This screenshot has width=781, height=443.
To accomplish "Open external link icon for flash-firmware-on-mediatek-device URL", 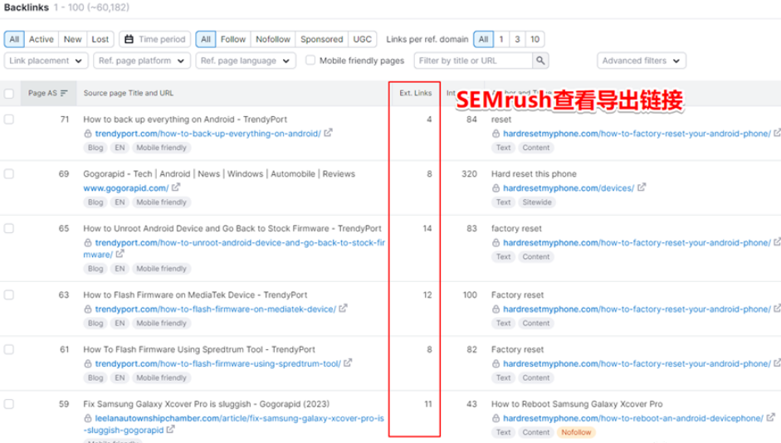I will (343, 309).
